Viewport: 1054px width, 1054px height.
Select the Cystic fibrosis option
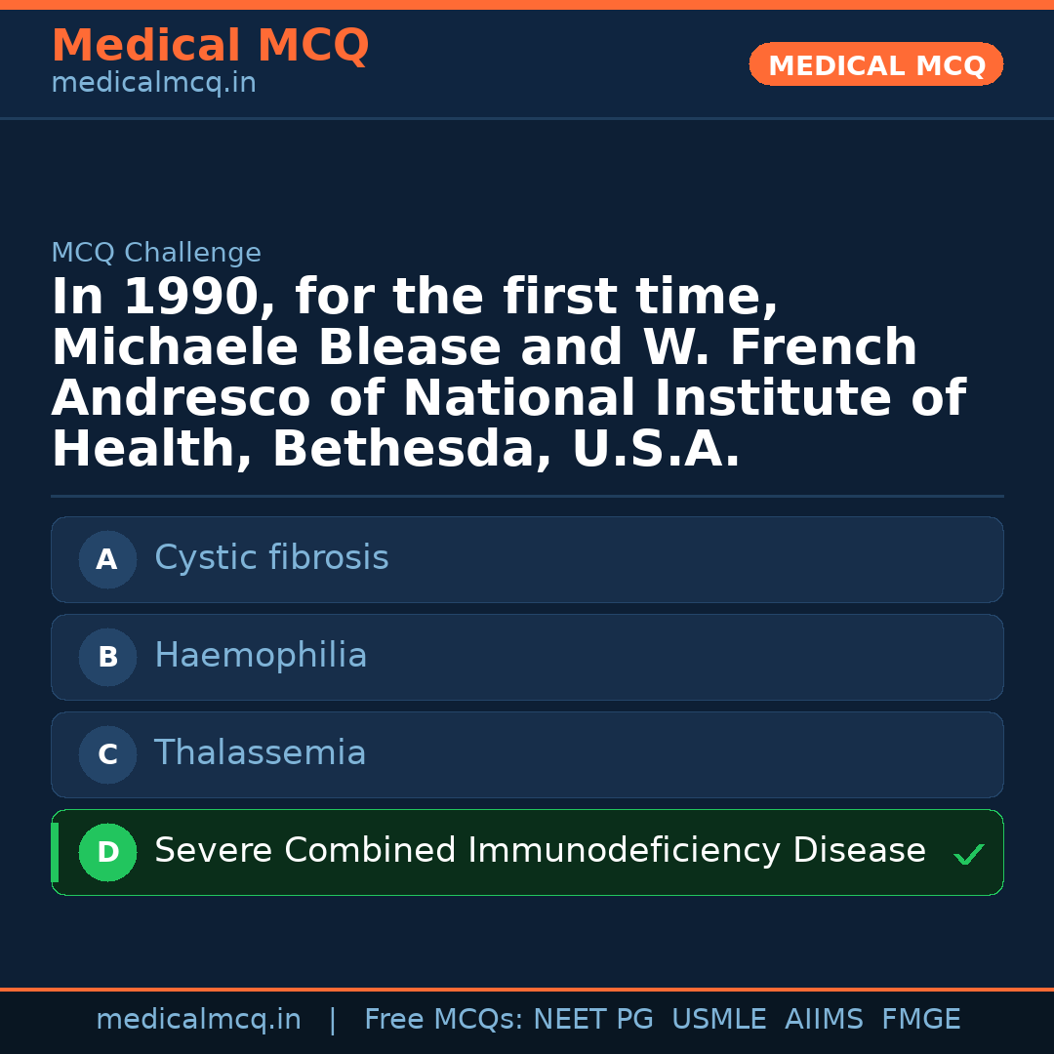(271, 558)
